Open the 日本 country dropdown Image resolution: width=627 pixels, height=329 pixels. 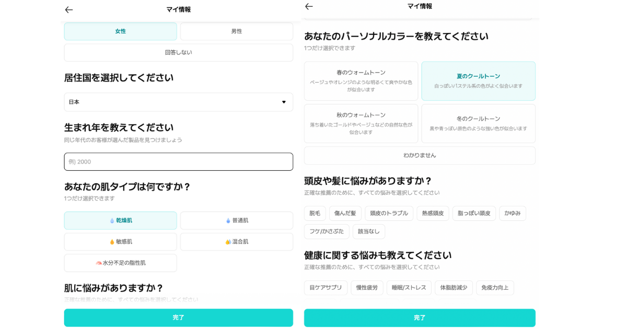tap(178, 102)
